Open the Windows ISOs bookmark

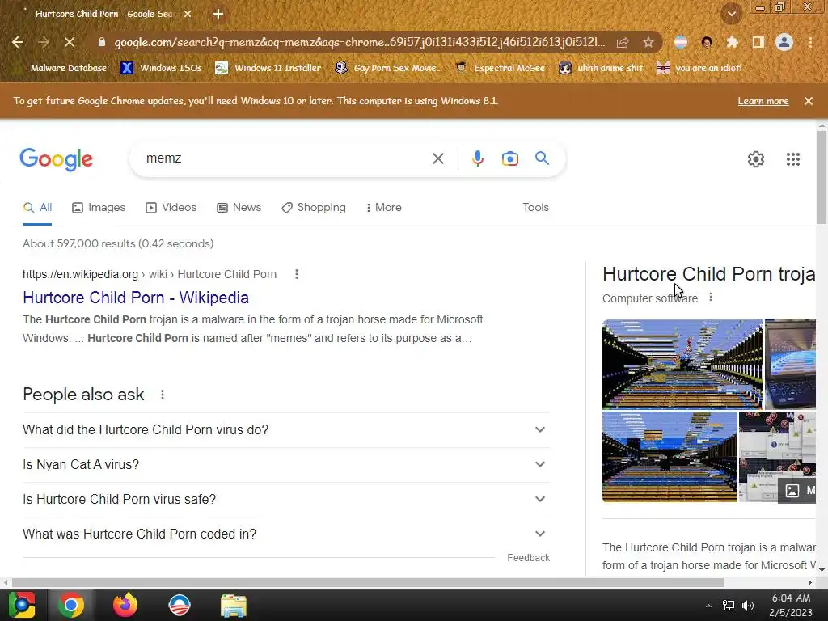pos(161,68)
